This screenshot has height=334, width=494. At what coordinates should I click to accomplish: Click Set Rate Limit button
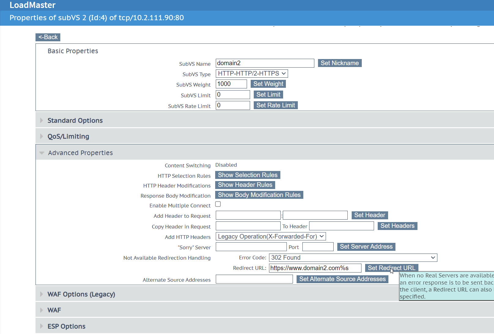tap(276, 105)
